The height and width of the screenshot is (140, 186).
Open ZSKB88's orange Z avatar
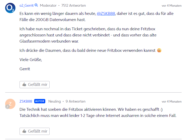point(10,104)
